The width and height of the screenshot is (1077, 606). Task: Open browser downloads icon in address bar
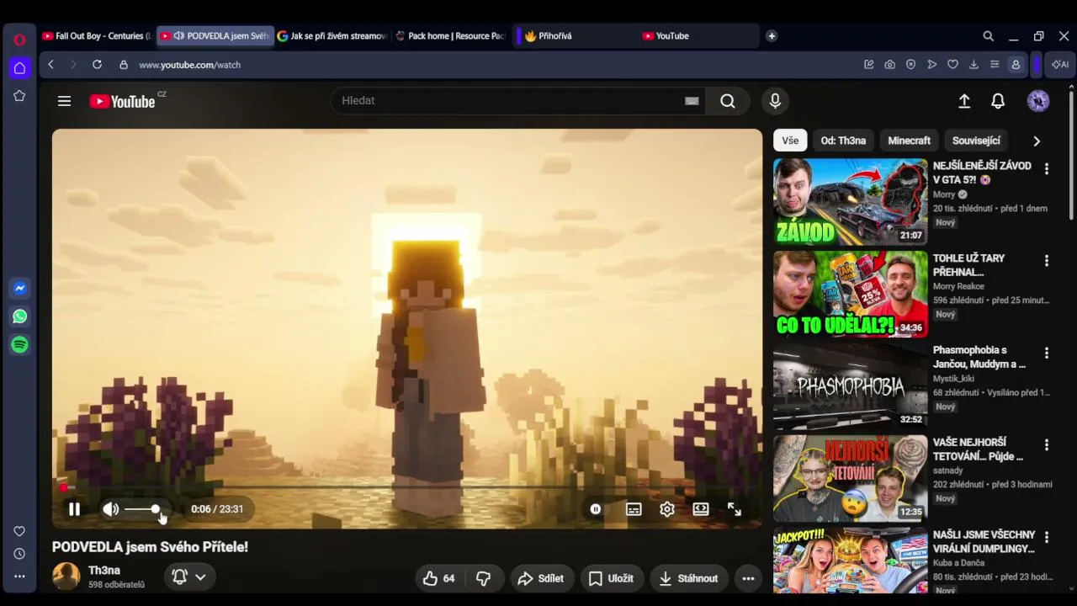tap(974, 65)
